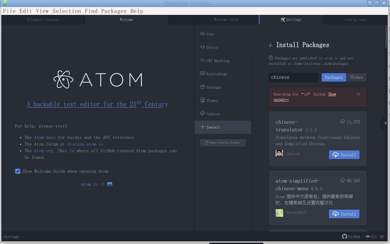Toggle the right dock chevron handle

(385, 123)
